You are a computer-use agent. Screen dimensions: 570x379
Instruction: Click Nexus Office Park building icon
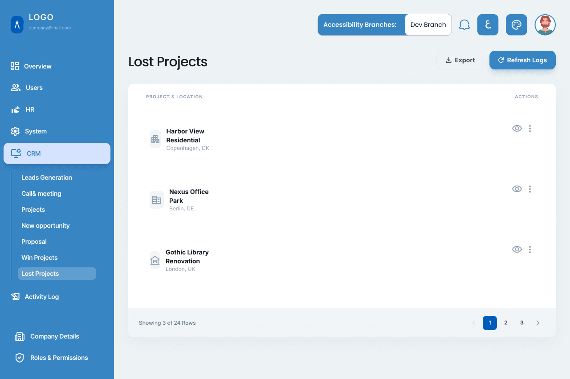coord(157,200)
